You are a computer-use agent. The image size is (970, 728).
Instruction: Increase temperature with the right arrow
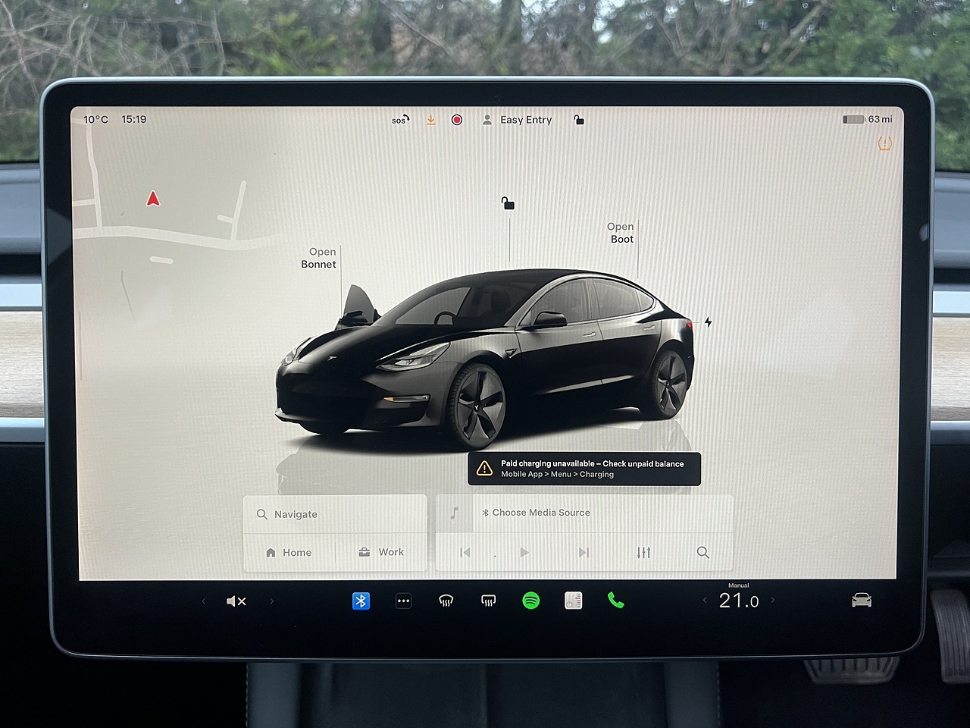(x=773, y=601)
